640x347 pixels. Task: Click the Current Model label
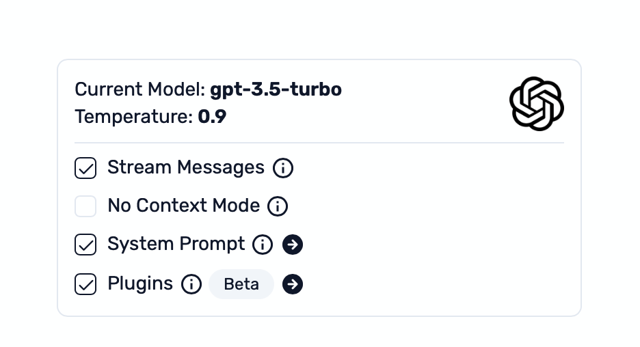click(139, 89)
